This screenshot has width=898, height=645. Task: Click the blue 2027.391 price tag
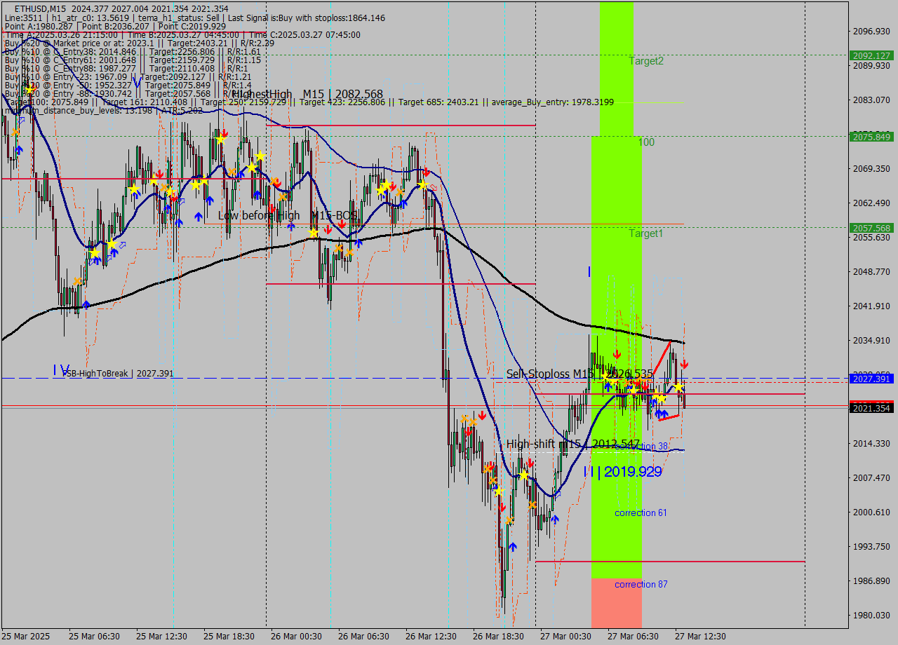click(x=871, y=379)
